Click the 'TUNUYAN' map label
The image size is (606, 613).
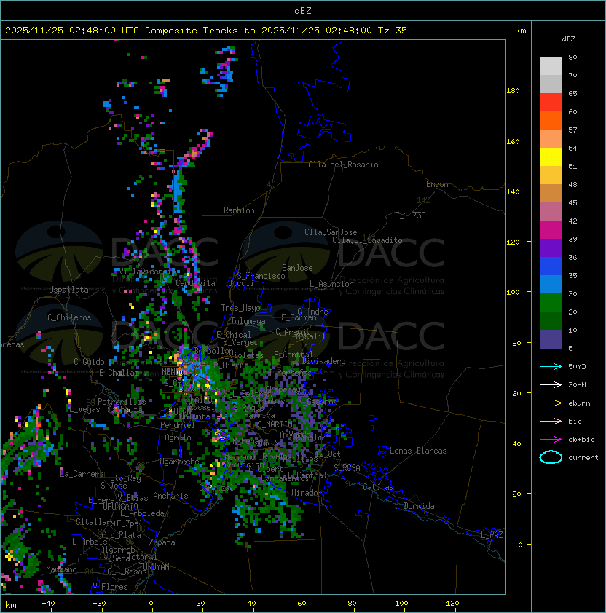pyautogui.click(x=154, y=567)
